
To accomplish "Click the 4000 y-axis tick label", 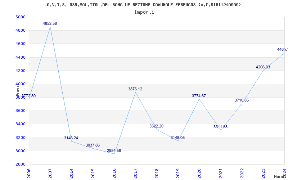I will (x=21, y=84).
